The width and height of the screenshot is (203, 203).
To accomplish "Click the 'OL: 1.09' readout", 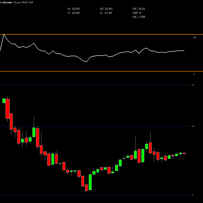I will pos(139,17).
